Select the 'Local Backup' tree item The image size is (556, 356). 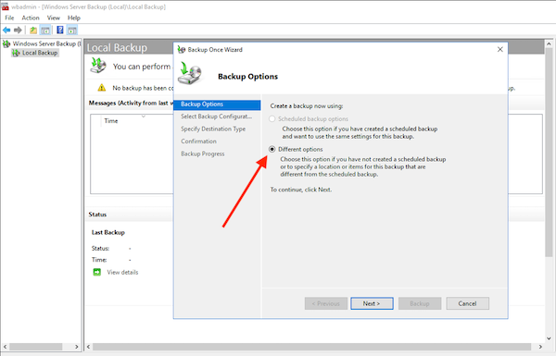(x=40, y=53)
